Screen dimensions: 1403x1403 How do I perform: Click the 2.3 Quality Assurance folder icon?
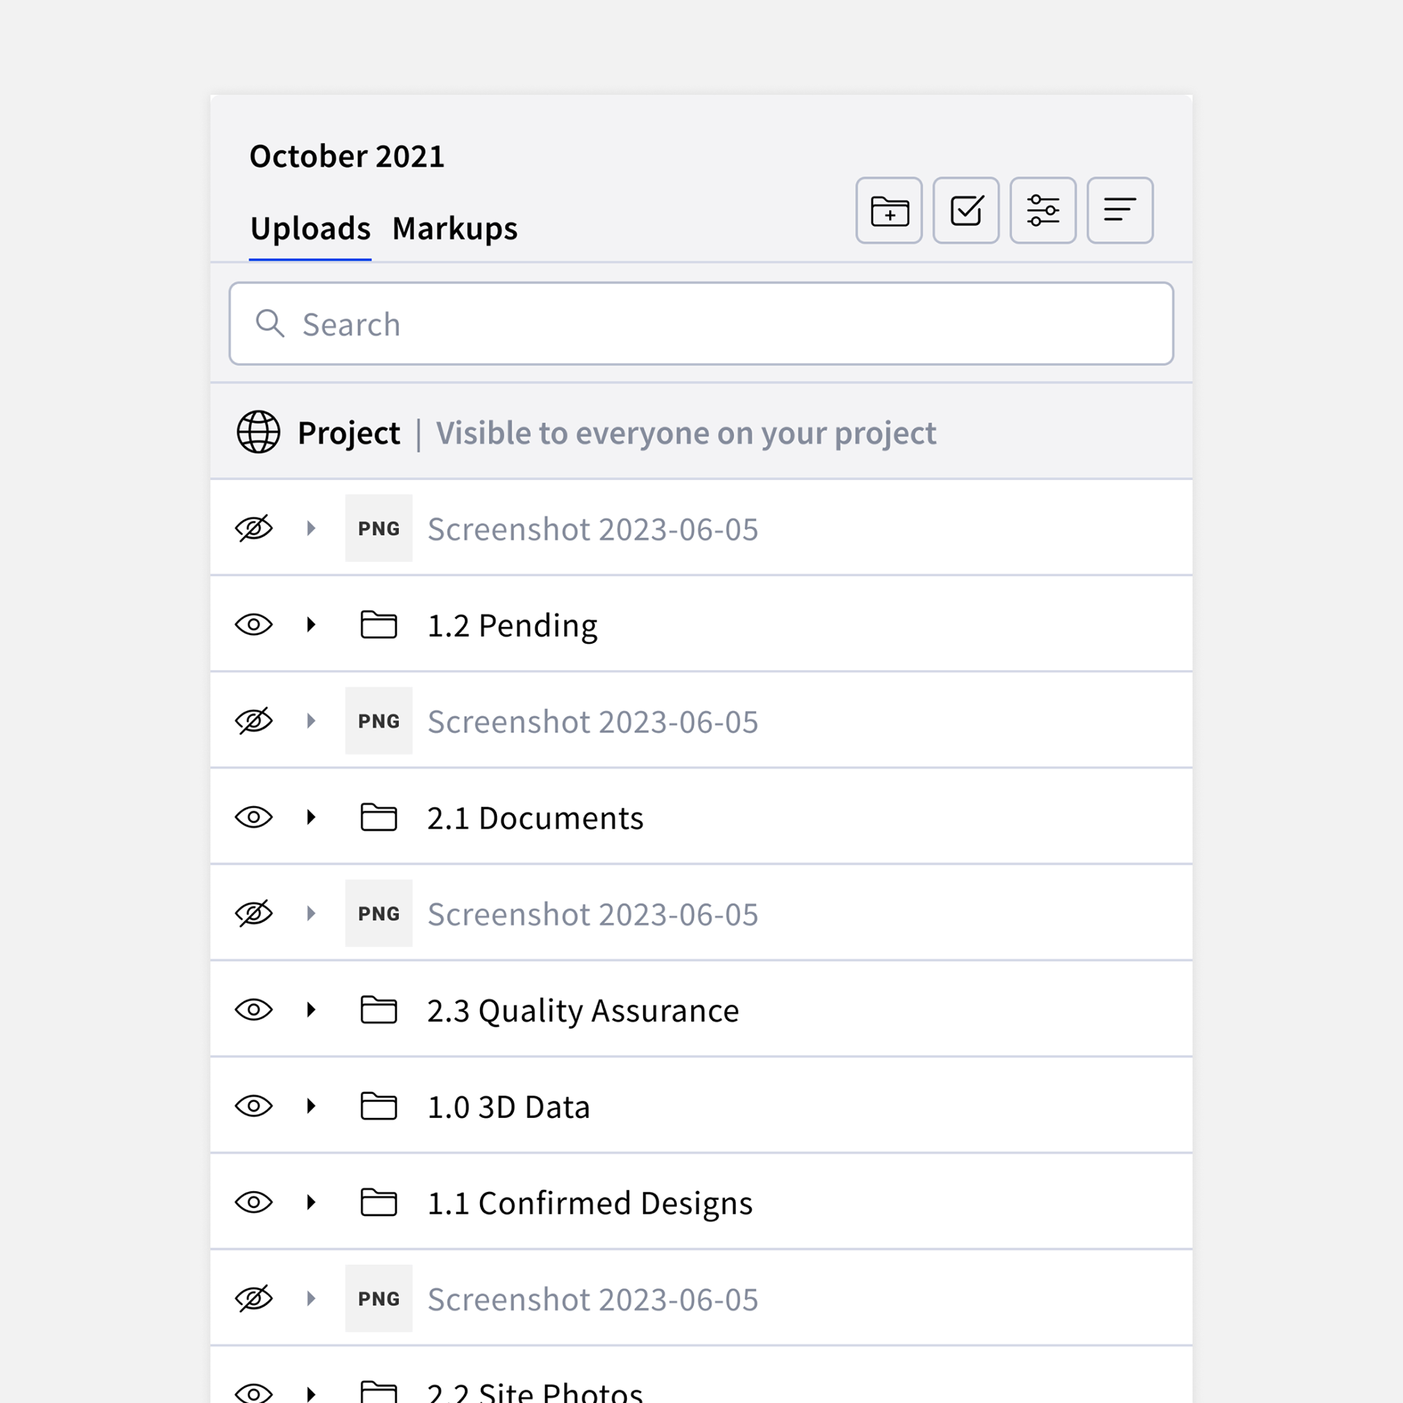[x=379, y=1010]
